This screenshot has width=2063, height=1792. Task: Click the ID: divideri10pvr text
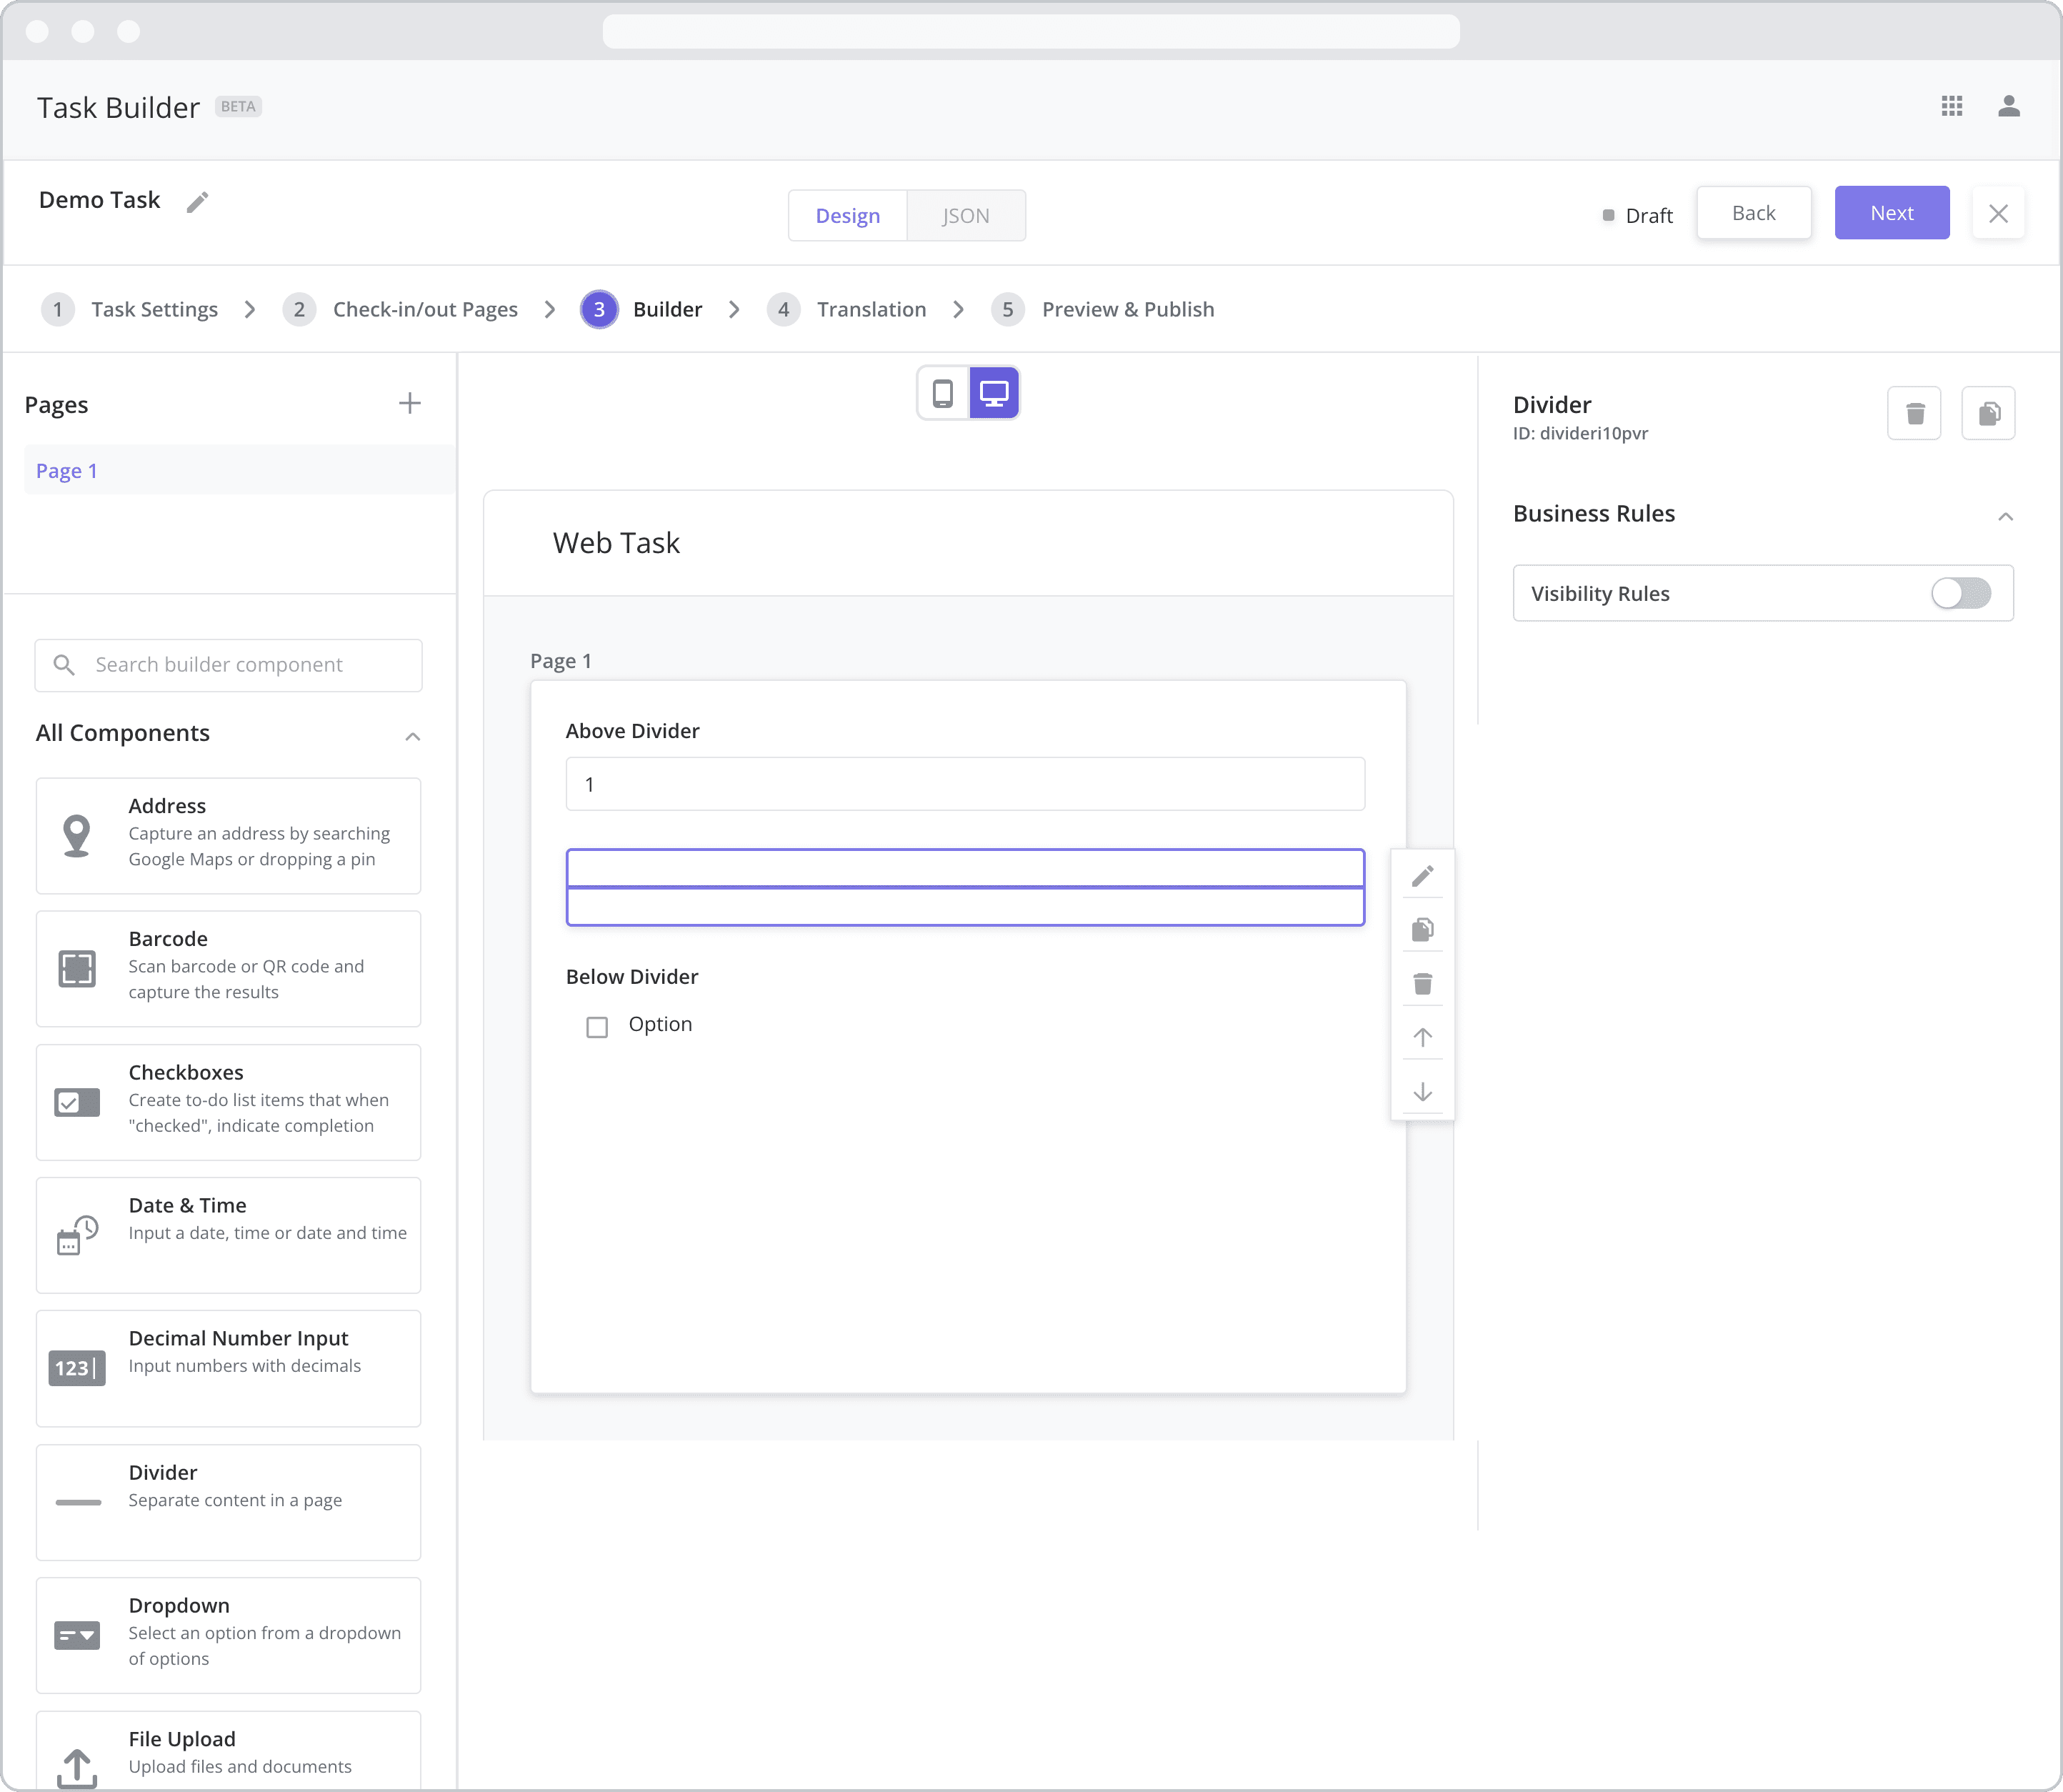click(x=1579, y=433)
